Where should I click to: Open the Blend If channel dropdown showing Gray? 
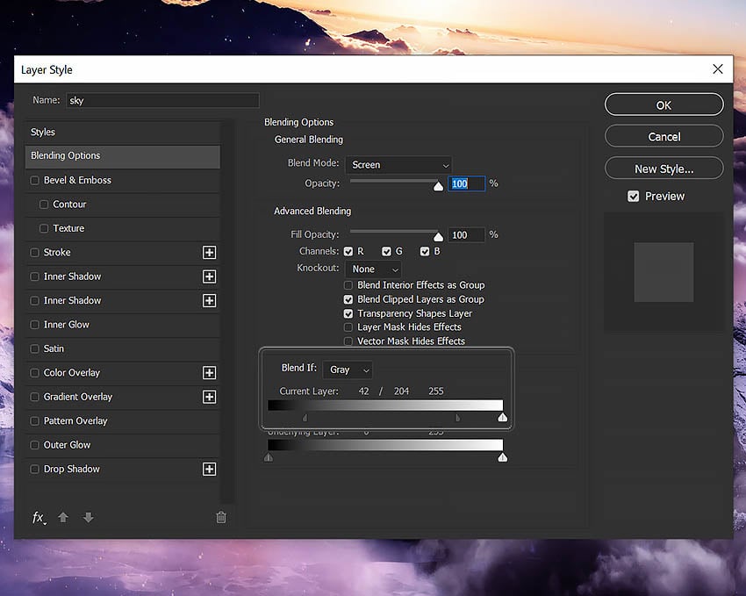pyautogui.click(x=347, y=370)
